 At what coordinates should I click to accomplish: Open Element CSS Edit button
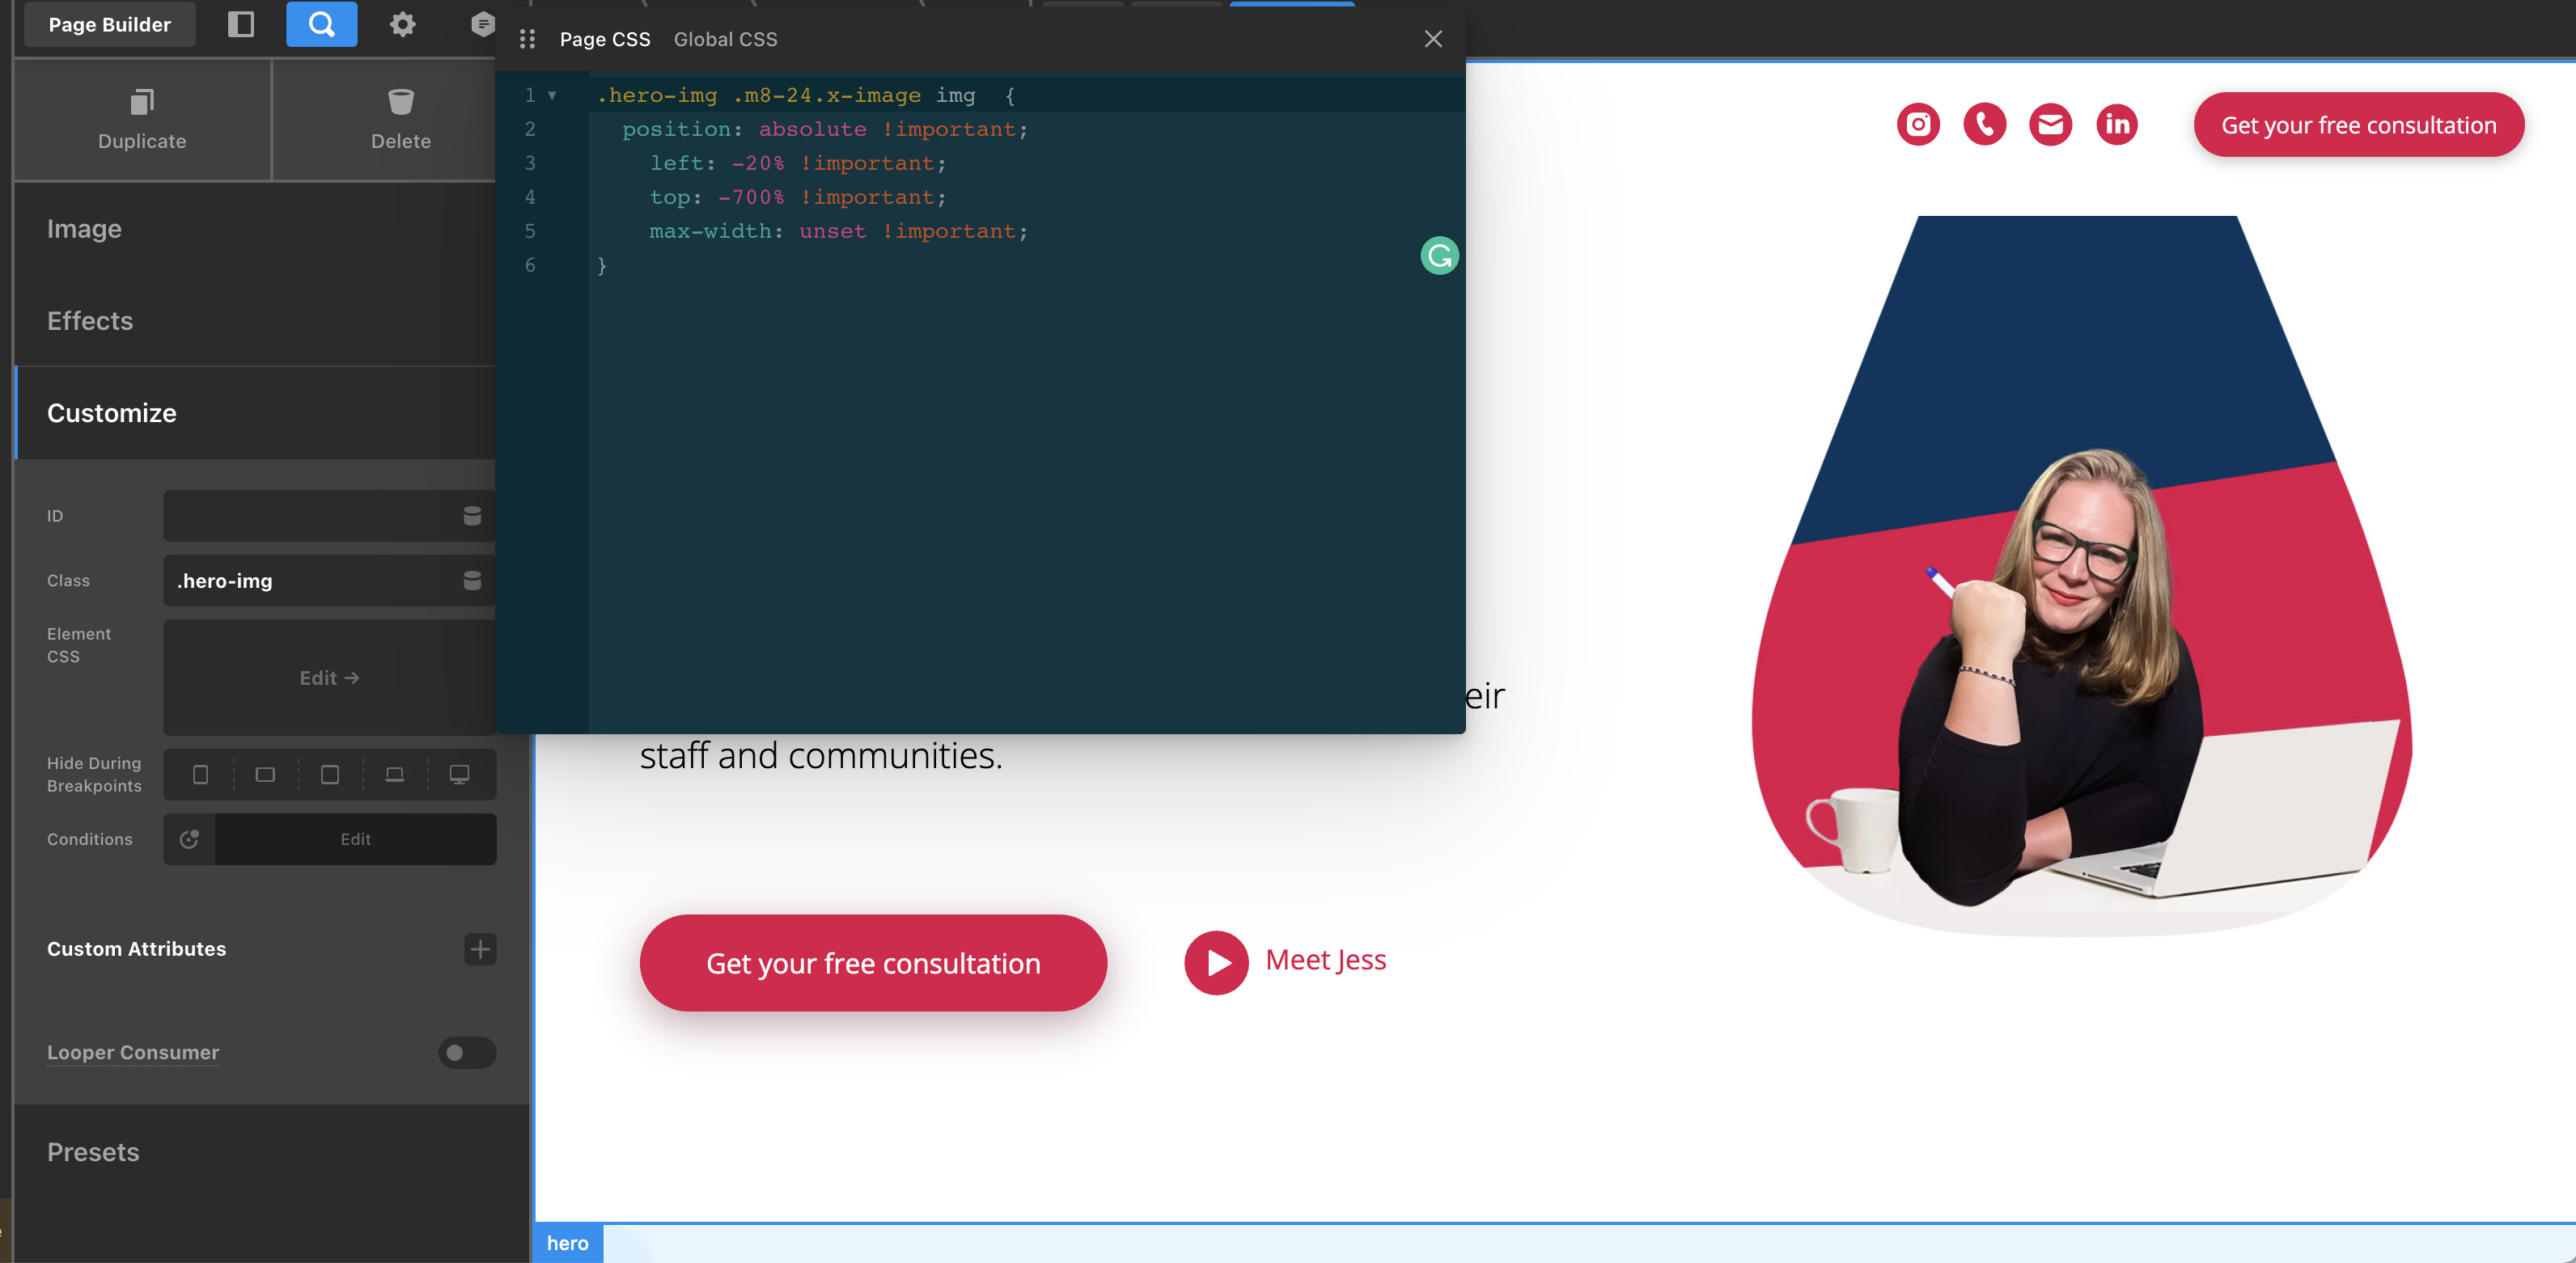pos(329,678)
